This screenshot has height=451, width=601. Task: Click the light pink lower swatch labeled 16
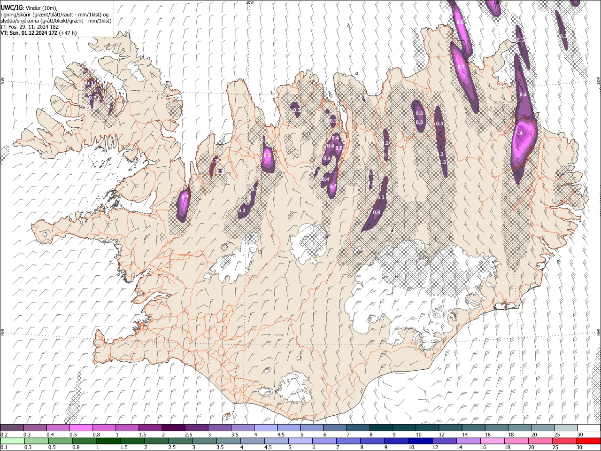[492, 441]
